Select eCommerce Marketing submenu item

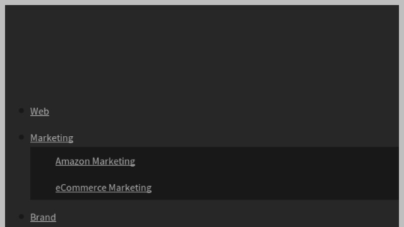tap(104, 188)
